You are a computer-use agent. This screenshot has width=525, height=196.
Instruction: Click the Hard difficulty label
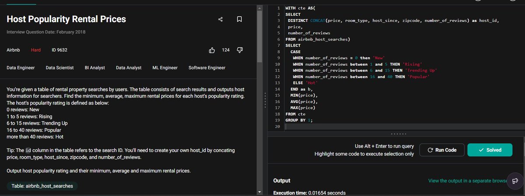[36, 50]
